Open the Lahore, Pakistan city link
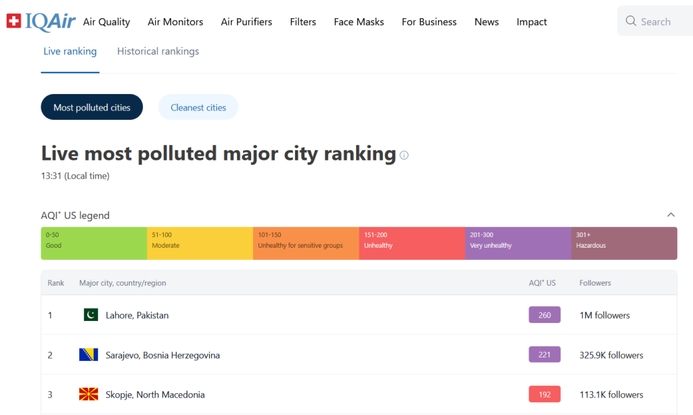 pyautogui.click(x=137, y=315)
